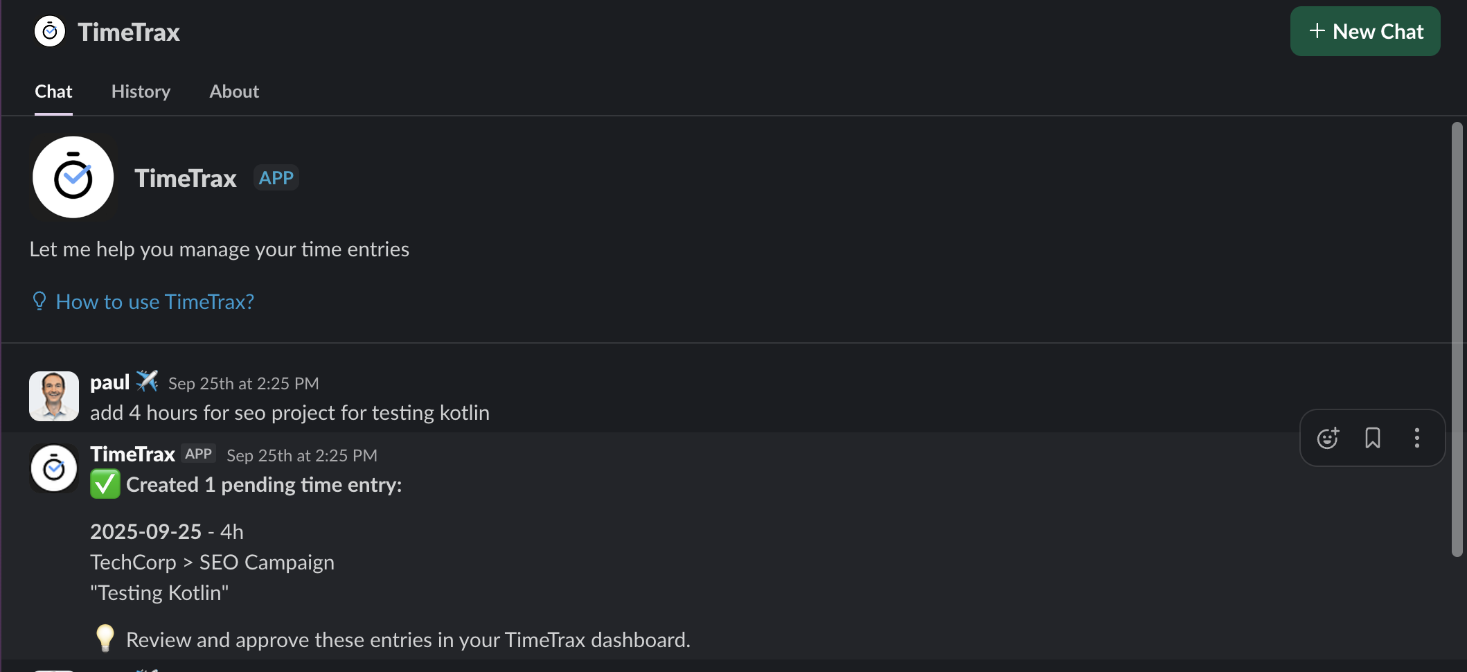Click the lightbulb icon beside the help link
Screen dimensions: 1467x672
click(x=39, y=301)
